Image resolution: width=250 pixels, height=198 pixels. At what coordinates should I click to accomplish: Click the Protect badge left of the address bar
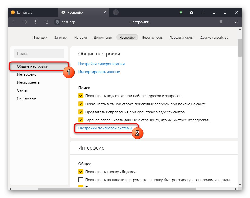(x=57, y=22)
